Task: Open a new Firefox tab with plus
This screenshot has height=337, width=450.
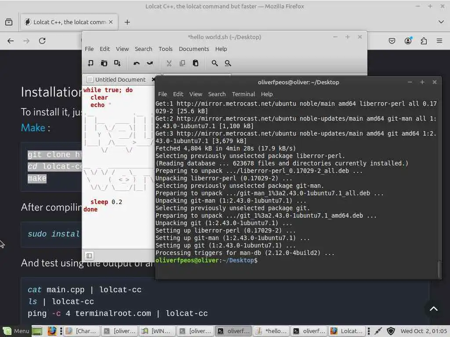Action: coord(127,22)
